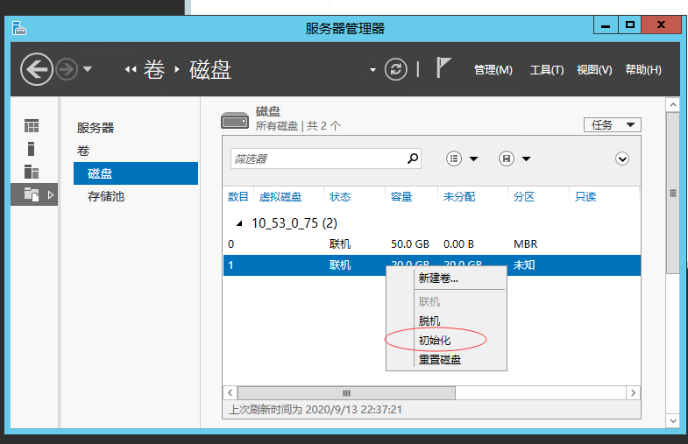Open the 视图(V) menu
Viewport: 688px width, 444px height.
coord(594,70)
